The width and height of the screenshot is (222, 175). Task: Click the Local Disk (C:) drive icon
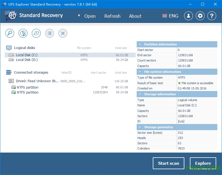point(11,55)
